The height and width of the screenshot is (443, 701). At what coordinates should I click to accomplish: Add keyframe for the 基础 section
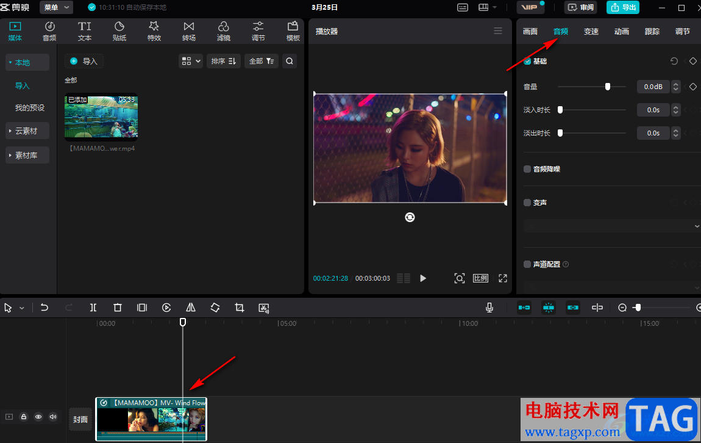tap(693, 61)
